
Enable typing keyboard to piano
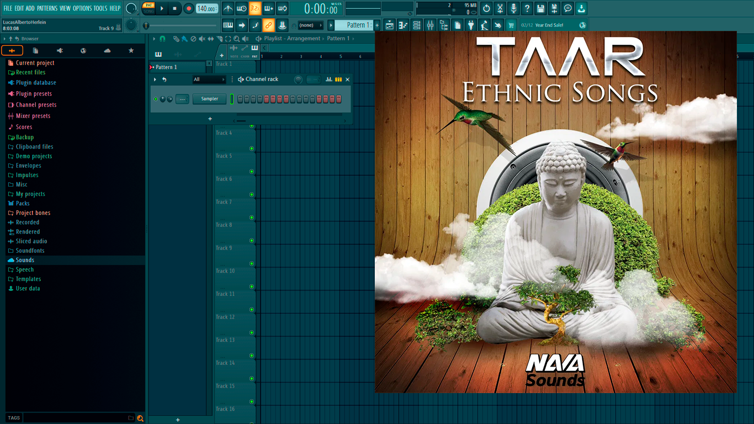pyautogui.click(x=228, y=25)
